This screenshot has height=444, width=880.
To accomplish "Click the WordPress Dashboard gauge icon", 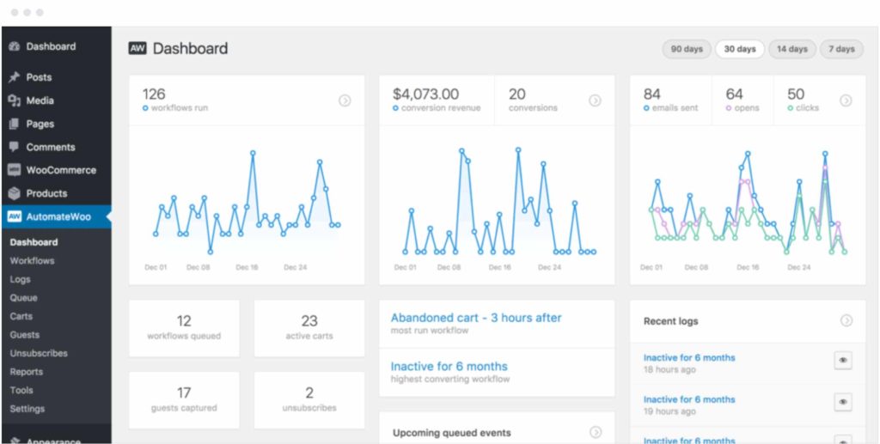I will coord(14,46).
